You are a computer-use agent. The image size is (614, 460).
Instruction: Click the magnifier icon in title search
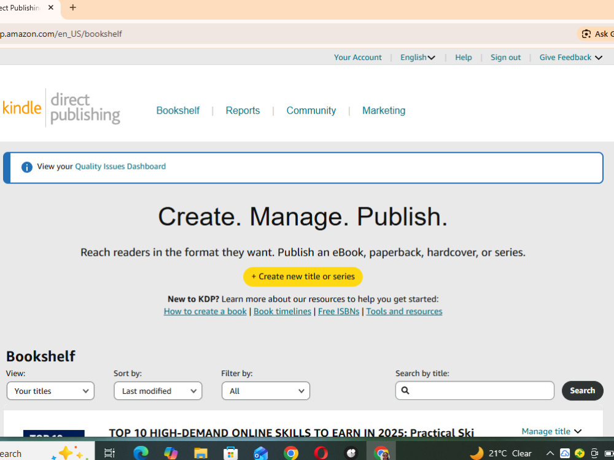pos(405,390)
